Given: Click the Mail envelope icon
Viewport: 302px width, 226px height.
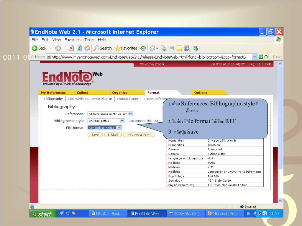Looking at the screenshot, I should (x=152, y=48).
